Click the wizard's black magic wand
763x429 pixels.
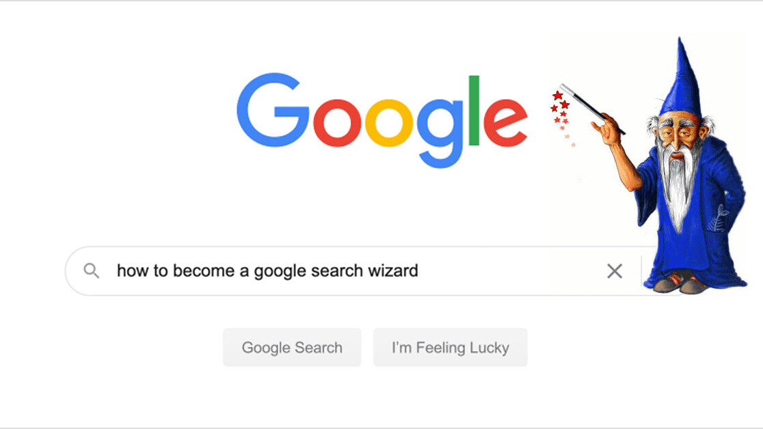click(x=593, y=109)
